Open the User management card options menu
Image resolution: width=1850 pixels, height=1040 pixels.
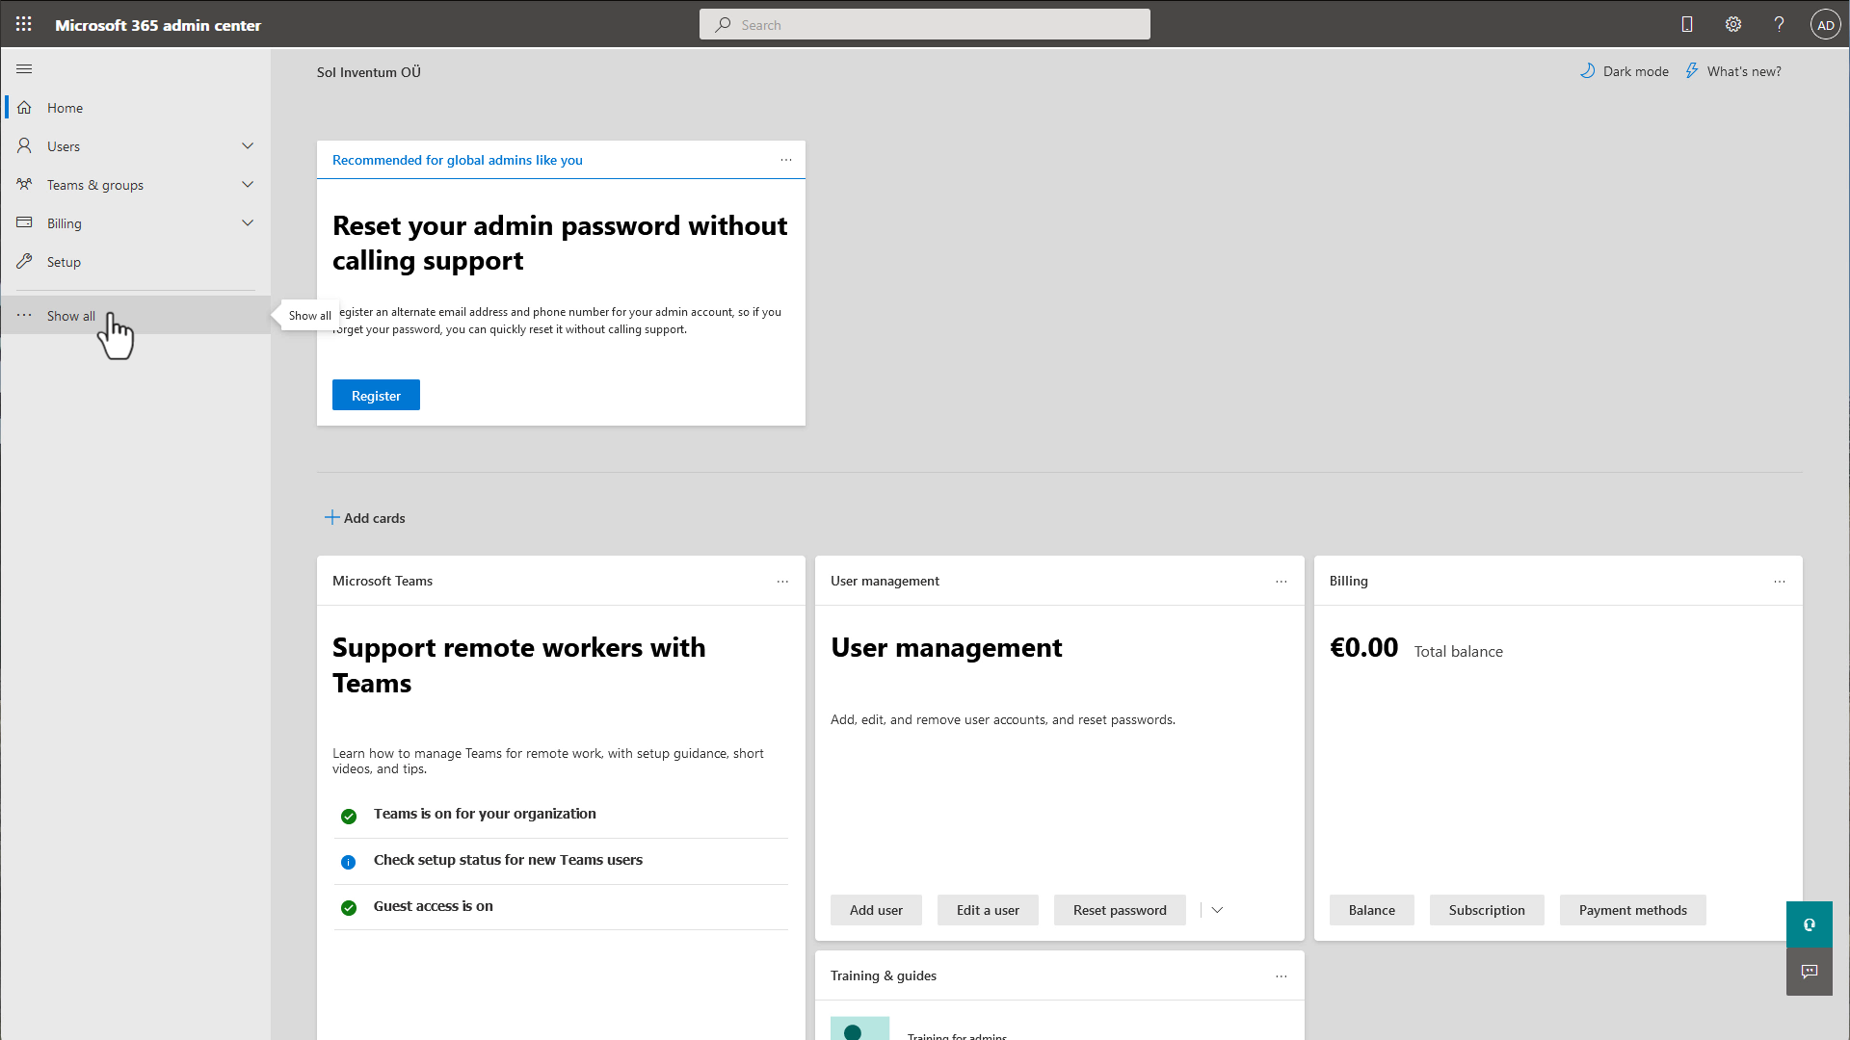(1281, 582)
